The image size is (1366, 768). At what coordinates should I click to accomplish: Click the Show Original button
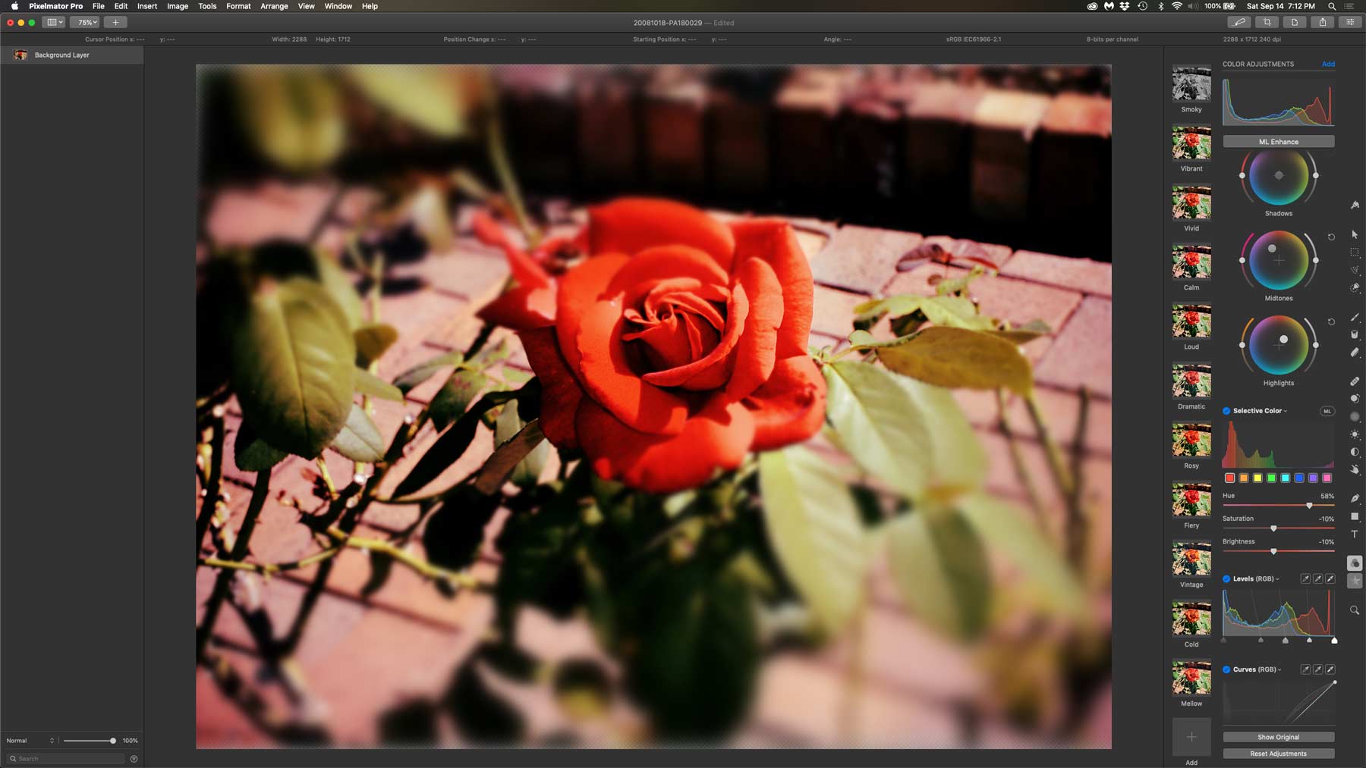click(1279, 737)
